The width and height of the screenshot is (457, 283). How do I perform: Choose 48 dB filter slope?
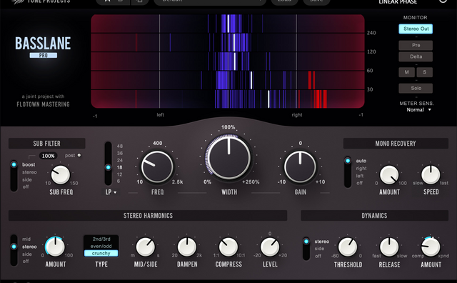[x=120, y=146]
